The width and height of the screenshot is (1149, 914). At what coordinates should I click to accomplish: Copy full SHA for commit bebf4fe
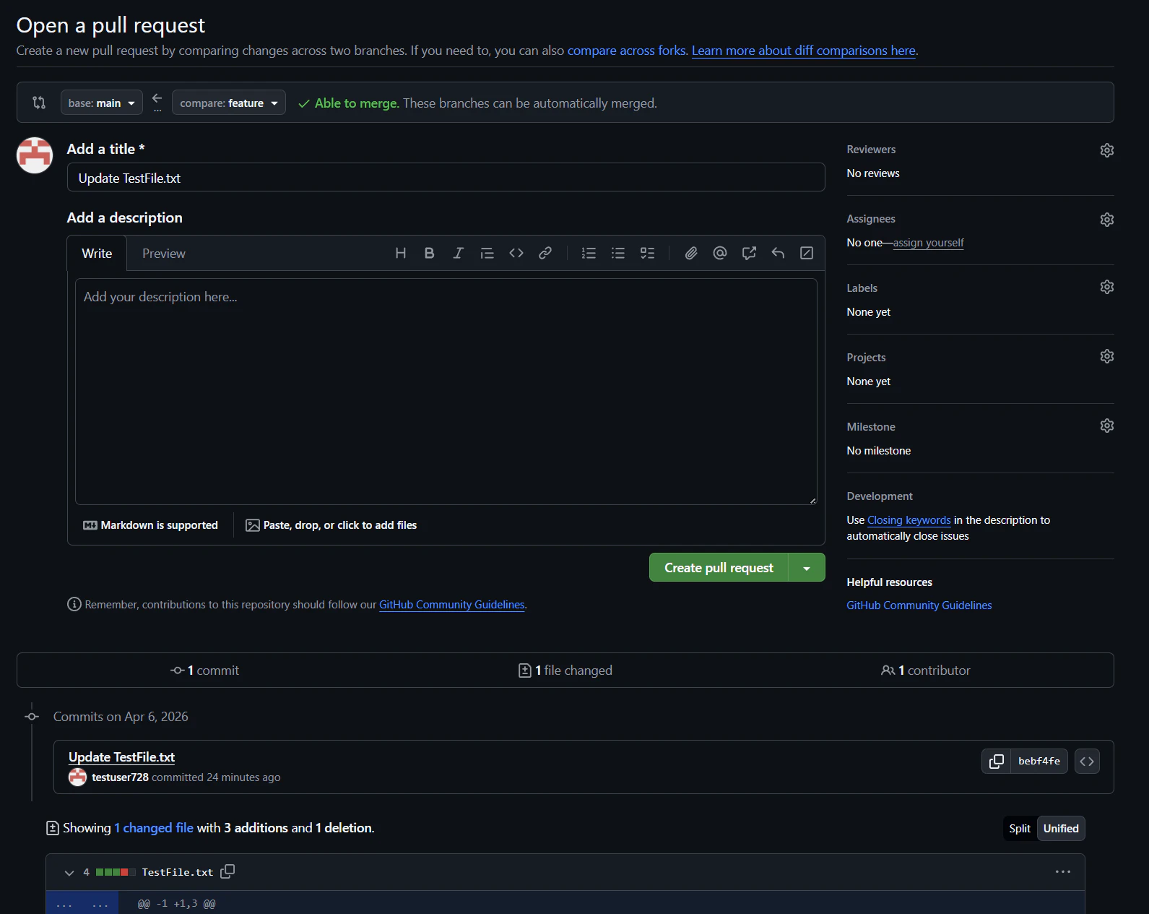coord(997,762)
